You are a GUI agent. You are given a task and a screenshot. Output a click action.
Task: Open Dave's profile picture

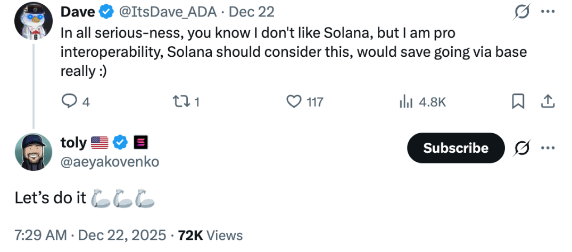[34, 22]
